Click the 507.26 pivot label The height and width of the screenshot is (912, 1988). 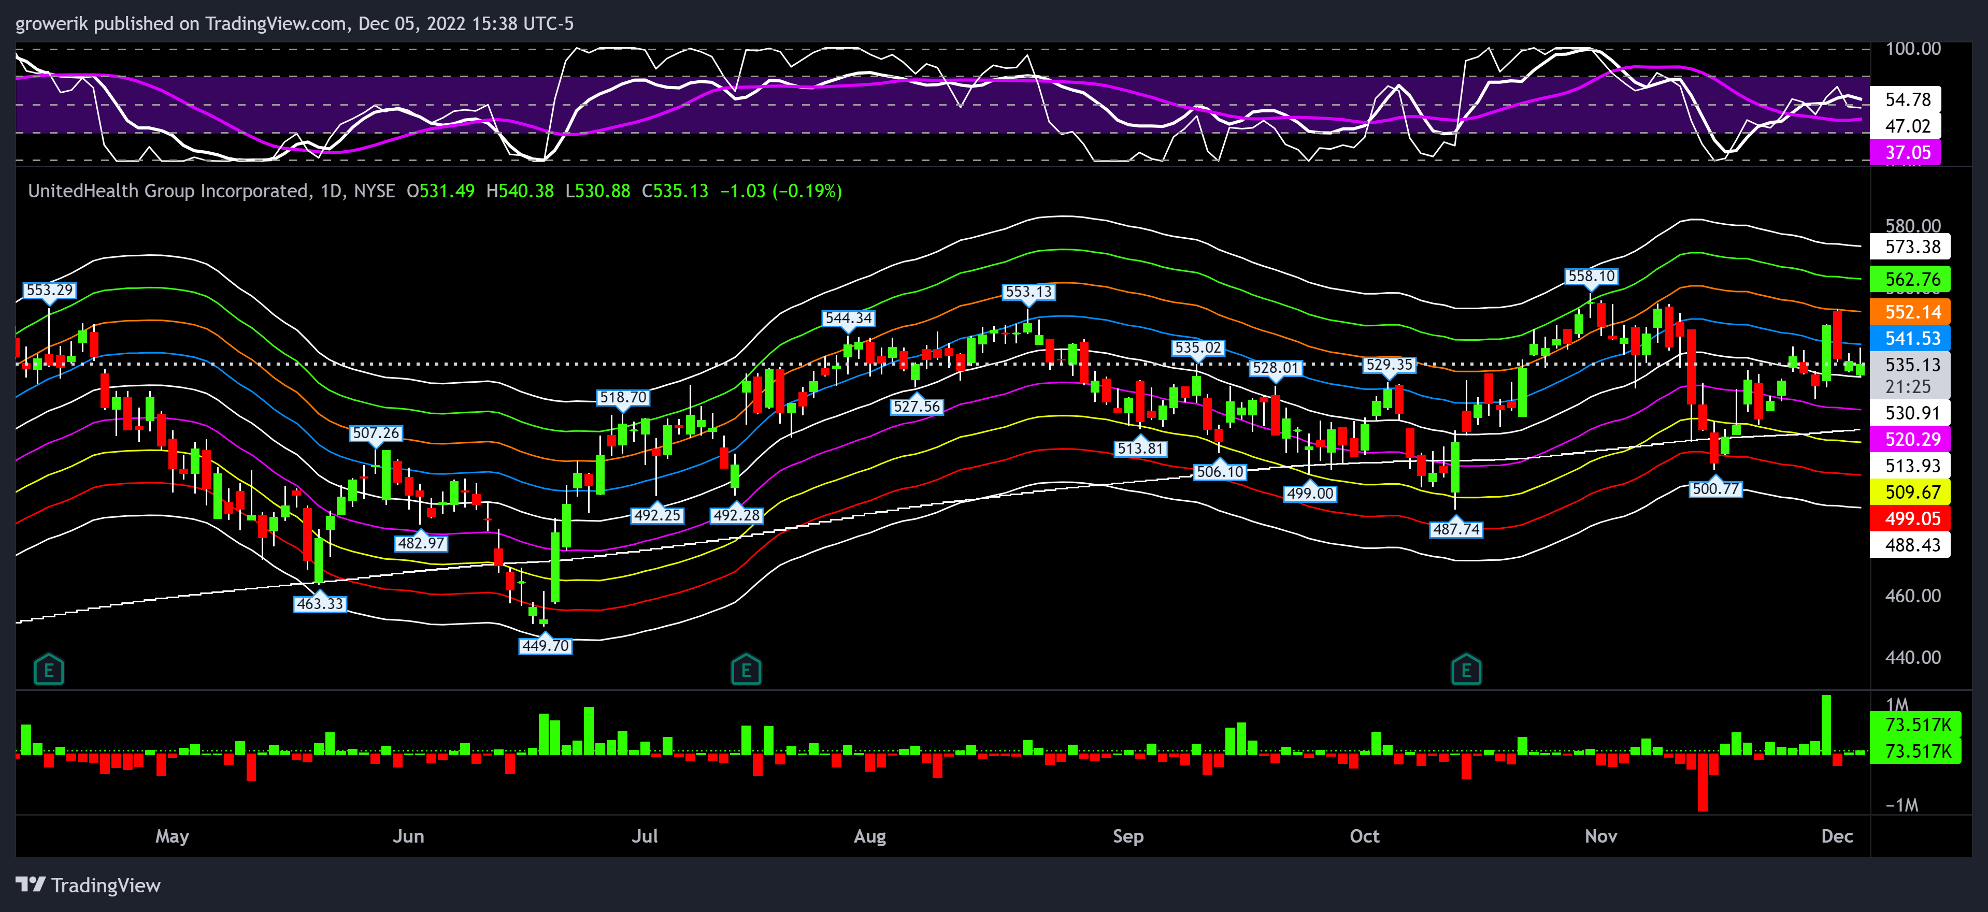(376, 433)
